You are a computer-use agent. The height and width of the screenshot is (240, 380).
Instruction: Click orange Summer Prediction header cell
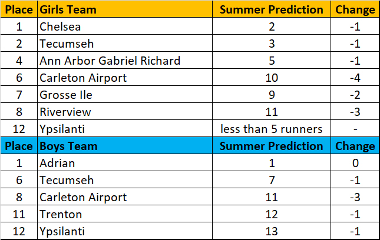pyautogui.click(x=271, y=10)
